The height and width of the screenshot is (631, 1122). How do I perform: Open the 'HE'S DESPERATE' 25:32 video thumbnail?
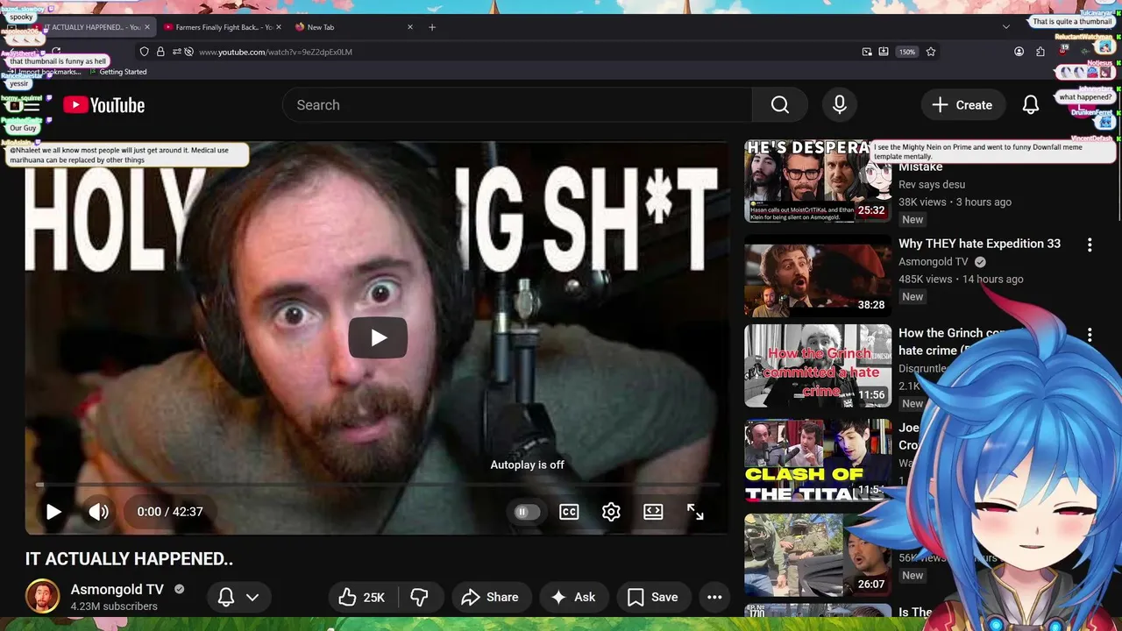tap(818, 182)
